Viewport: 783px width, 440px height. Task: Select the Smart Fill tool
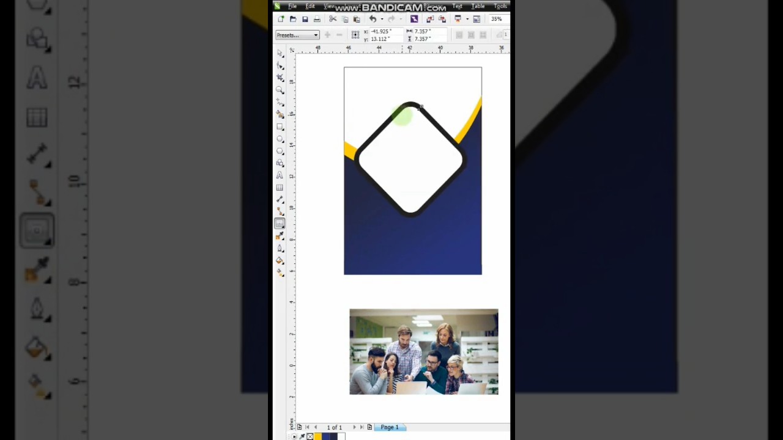pos(280,114)
